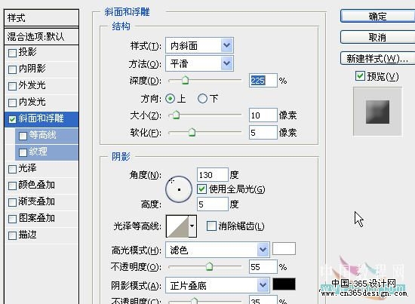The width and height of the screenshot is (415, 304).
Task: Uncheck the 预览 preview checkbox
Action: click(360, 76)
